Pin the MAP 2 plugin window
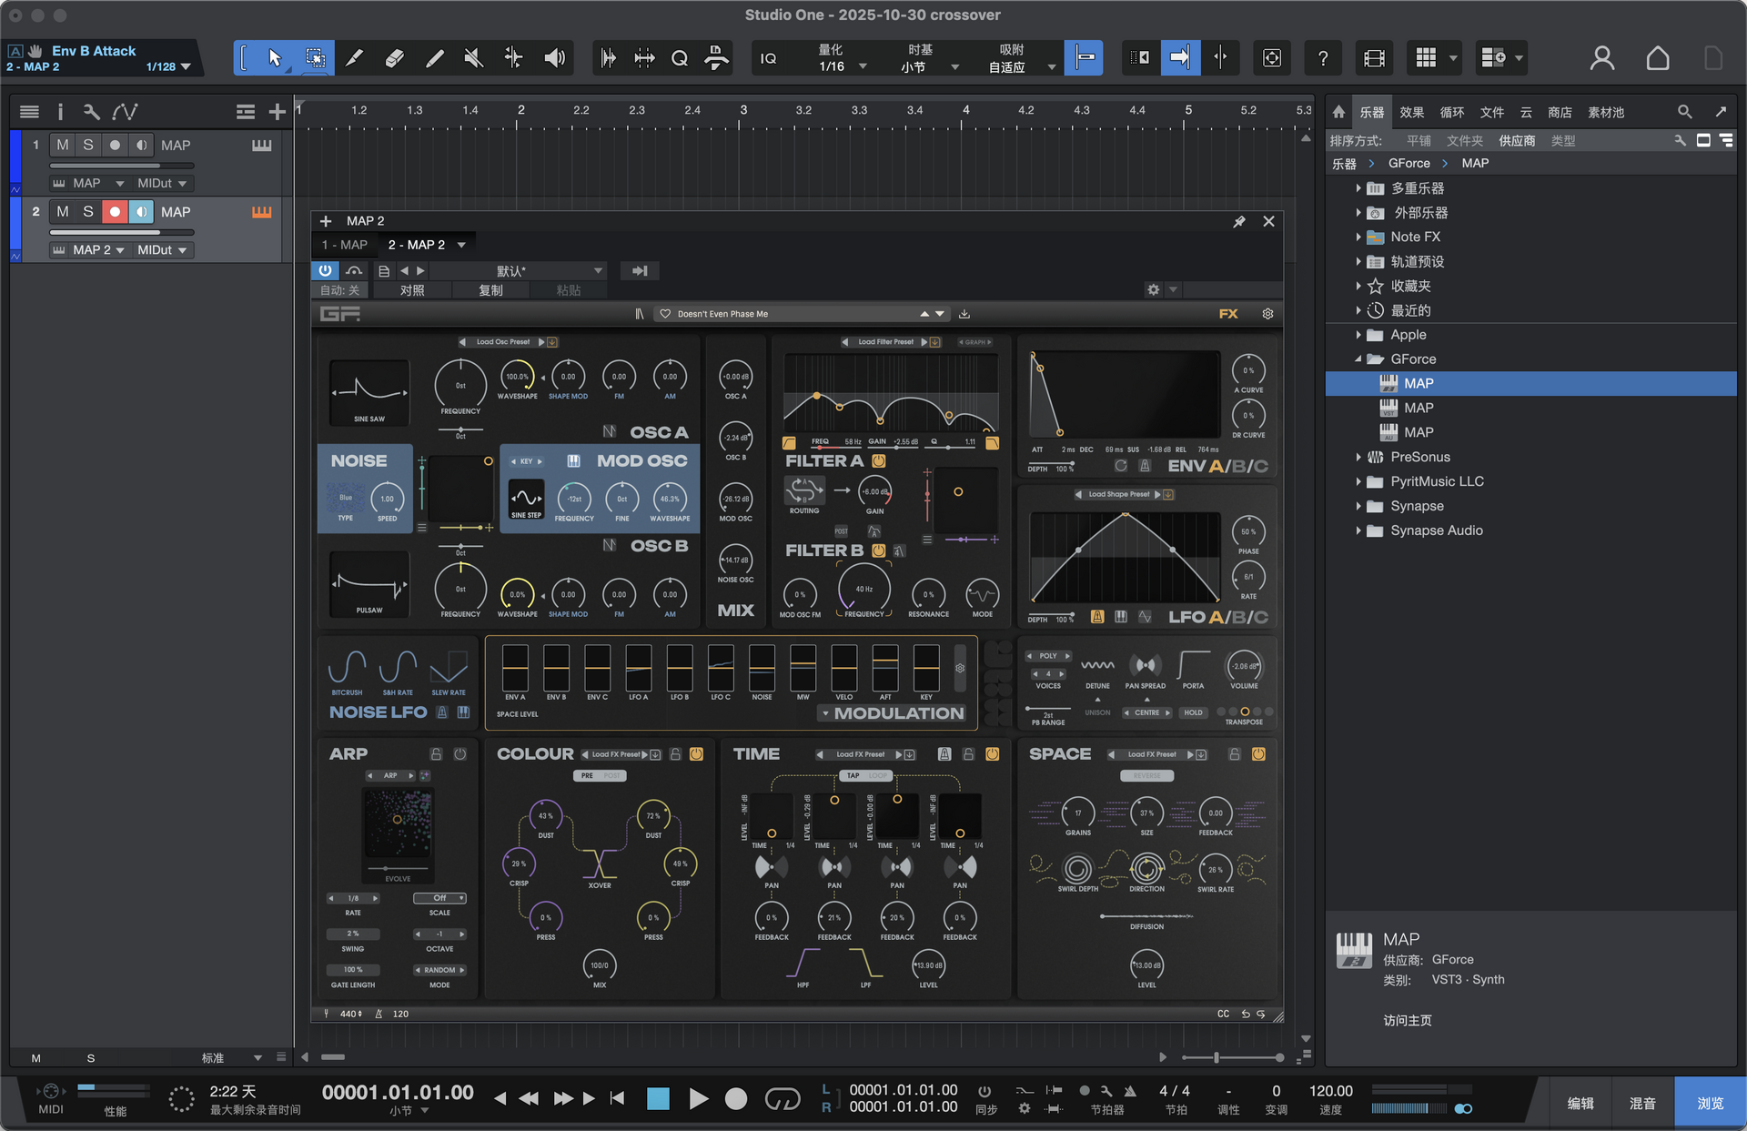1747x1131 pixels. [1238, 221]
